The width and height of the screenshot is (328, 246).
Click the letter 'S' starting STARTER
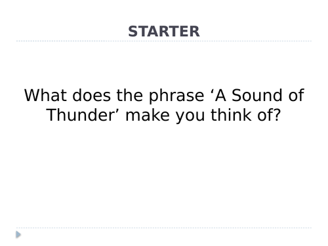133,31
